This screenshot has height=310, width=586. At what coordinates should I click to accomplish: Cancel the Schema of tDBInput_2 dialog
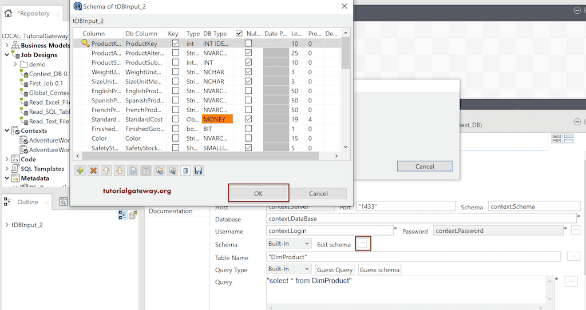pyautogui.click(x=318, y=193)
